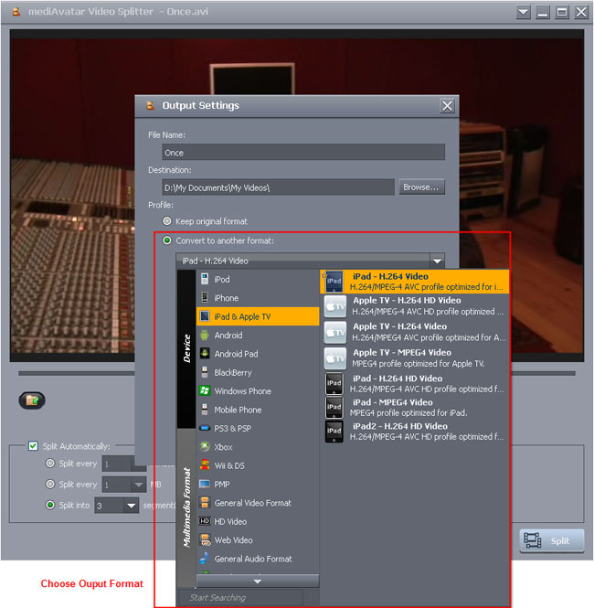Screen dimensions: 594x608
Task: Click the Browse... button
Action: pyautogui.click(x=421, y=187)
